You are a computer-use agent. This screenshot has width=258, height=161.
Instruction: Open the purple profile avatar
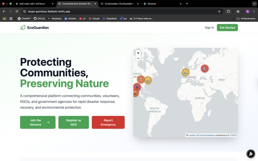[247, 11]
